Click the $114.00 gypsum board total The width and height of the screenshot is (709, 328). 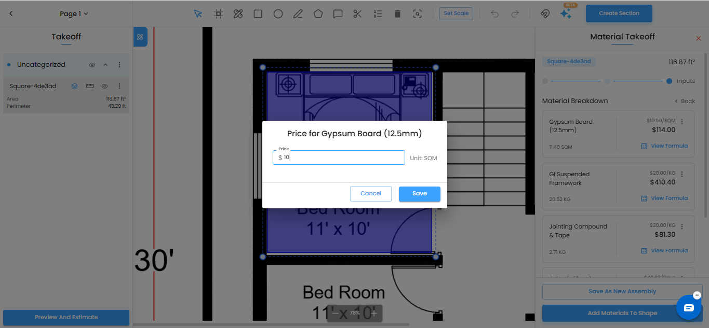[x=663, y=130]
